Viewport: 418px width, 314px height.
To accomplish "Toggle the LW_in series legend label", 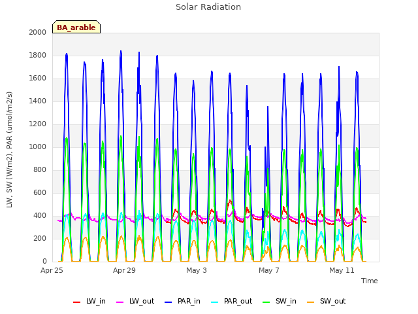I will [96, 302].
